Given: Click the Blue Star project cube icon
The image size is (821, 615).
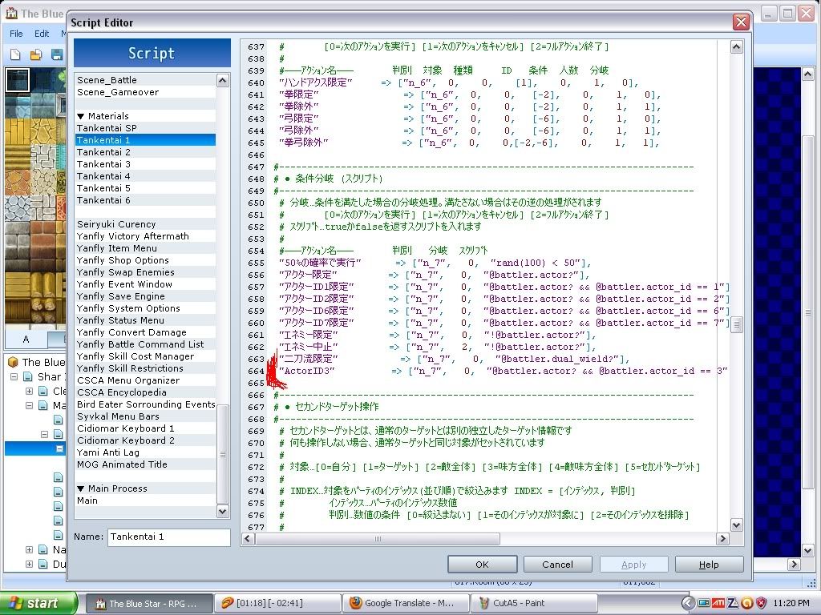Looking at the screenshot, I should click(x=12, y=362).
